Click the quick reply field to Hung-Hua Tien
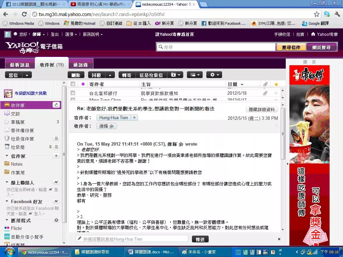 pyautogui.click(x=132, y=239)
